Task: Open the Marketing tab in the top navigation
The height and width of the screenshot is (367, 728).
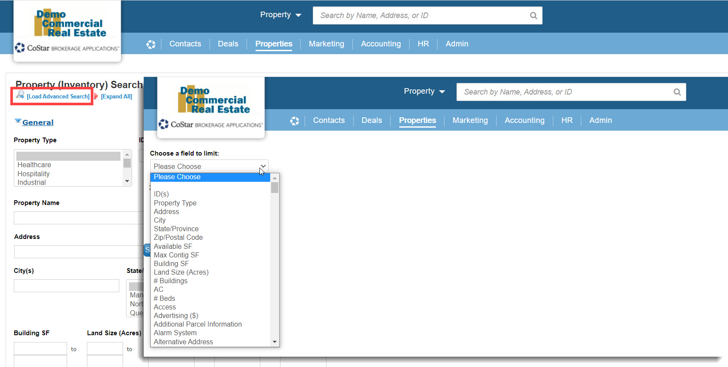Action: point(327,44)
